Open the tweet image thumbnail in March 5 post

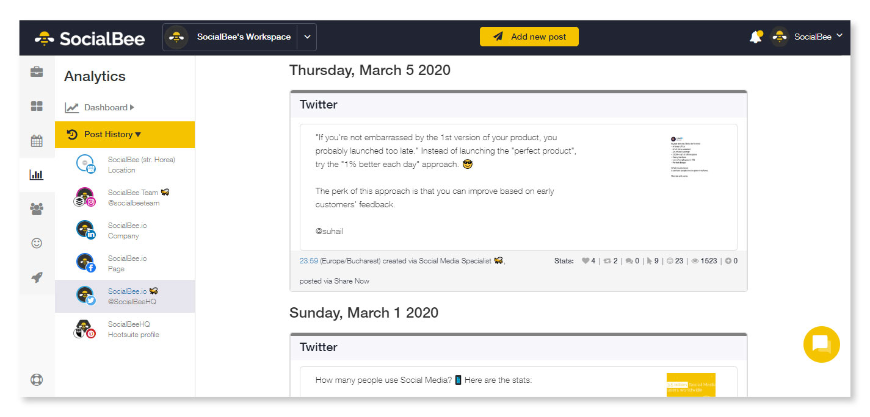pos(691,157)
